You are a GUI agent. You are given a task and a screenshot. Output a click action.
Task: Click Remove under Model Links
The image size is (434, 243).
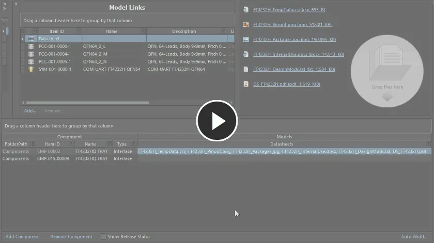tap(52, 111)
